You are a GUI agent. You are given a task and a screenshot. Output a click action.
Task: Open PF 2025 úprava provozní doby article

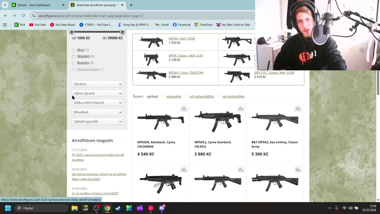pyautogui.click(x=98, y=157)
